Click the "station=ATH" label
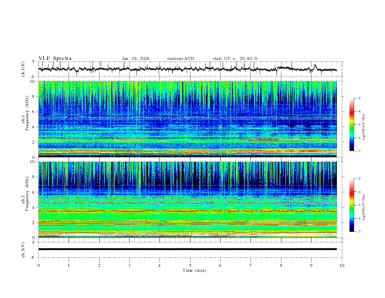This screenshot has width=385, height=298. [x=180, y=58]
